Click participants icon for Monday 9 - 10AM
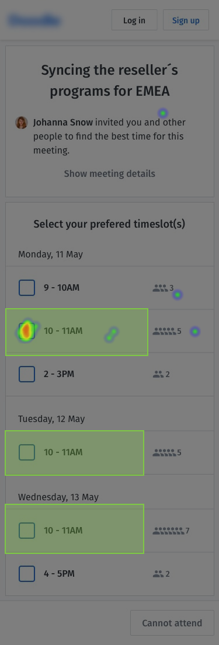Screen dimensions: 219x645 pyautogui.click(x=160, y=288)
